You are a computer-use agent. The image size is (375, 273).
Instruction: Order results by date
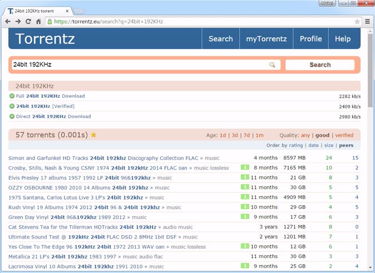click(313, 145)
